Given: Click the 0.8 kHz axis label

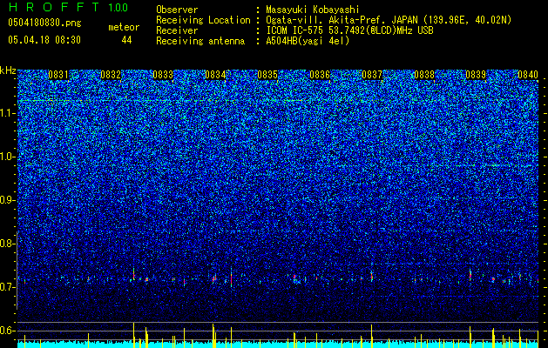Looking at the screenshot, I should pos(7,244).
